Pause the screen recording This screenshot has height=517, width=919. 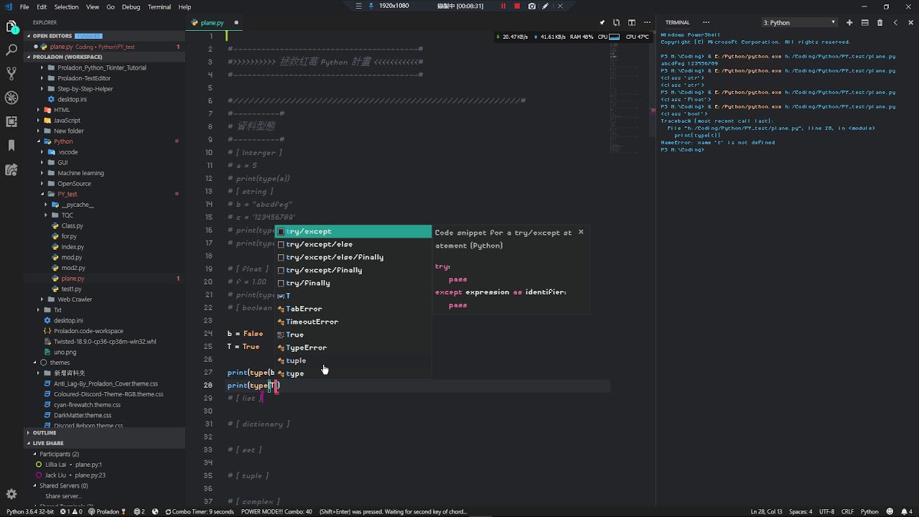pyautogui.click(x=503, y=6)
